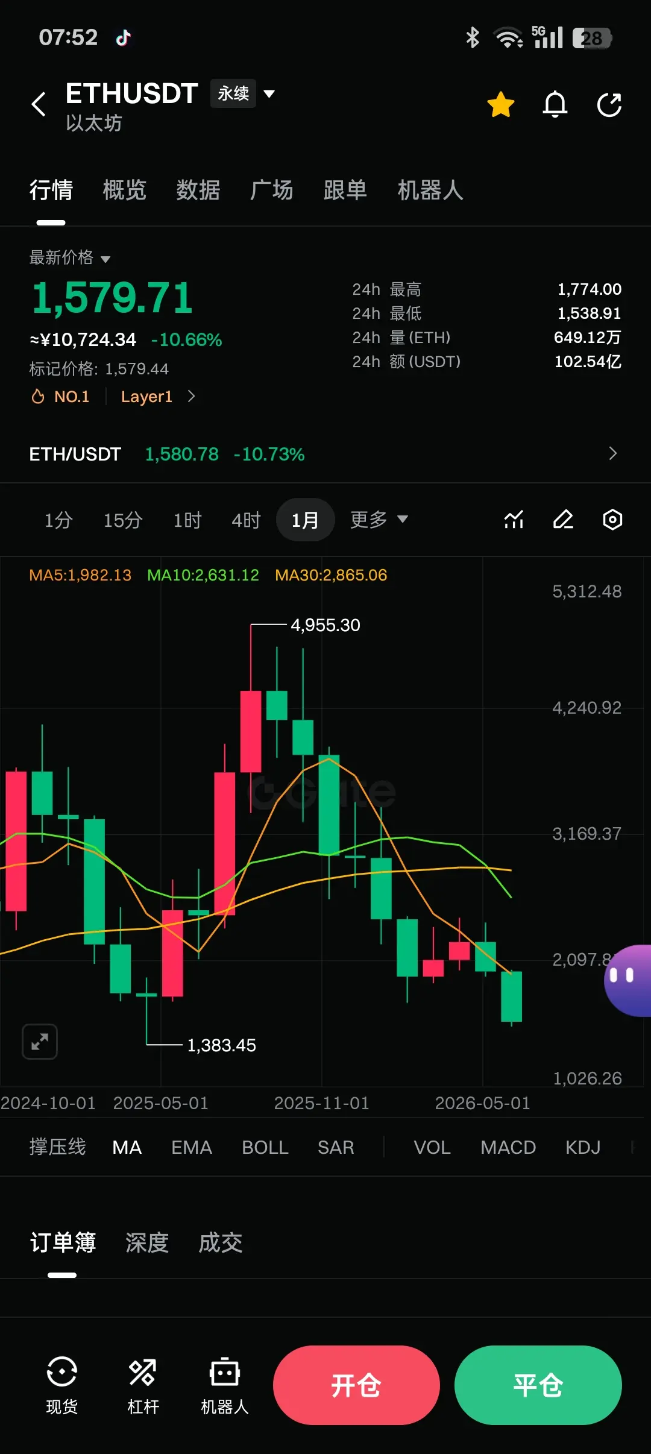Select the 1时 timeframe
The image size is (651, 1454).
187,520
